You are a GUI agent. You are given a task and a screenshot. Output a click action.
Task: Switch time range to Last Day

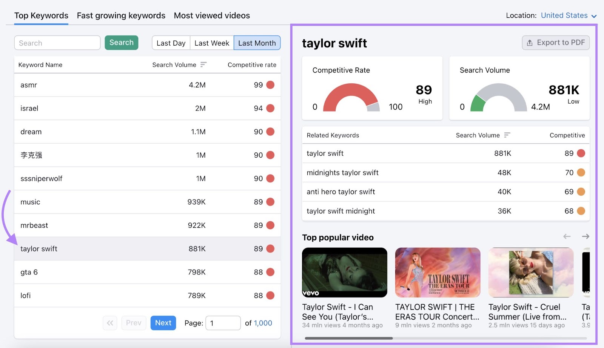tap(171, 43)
